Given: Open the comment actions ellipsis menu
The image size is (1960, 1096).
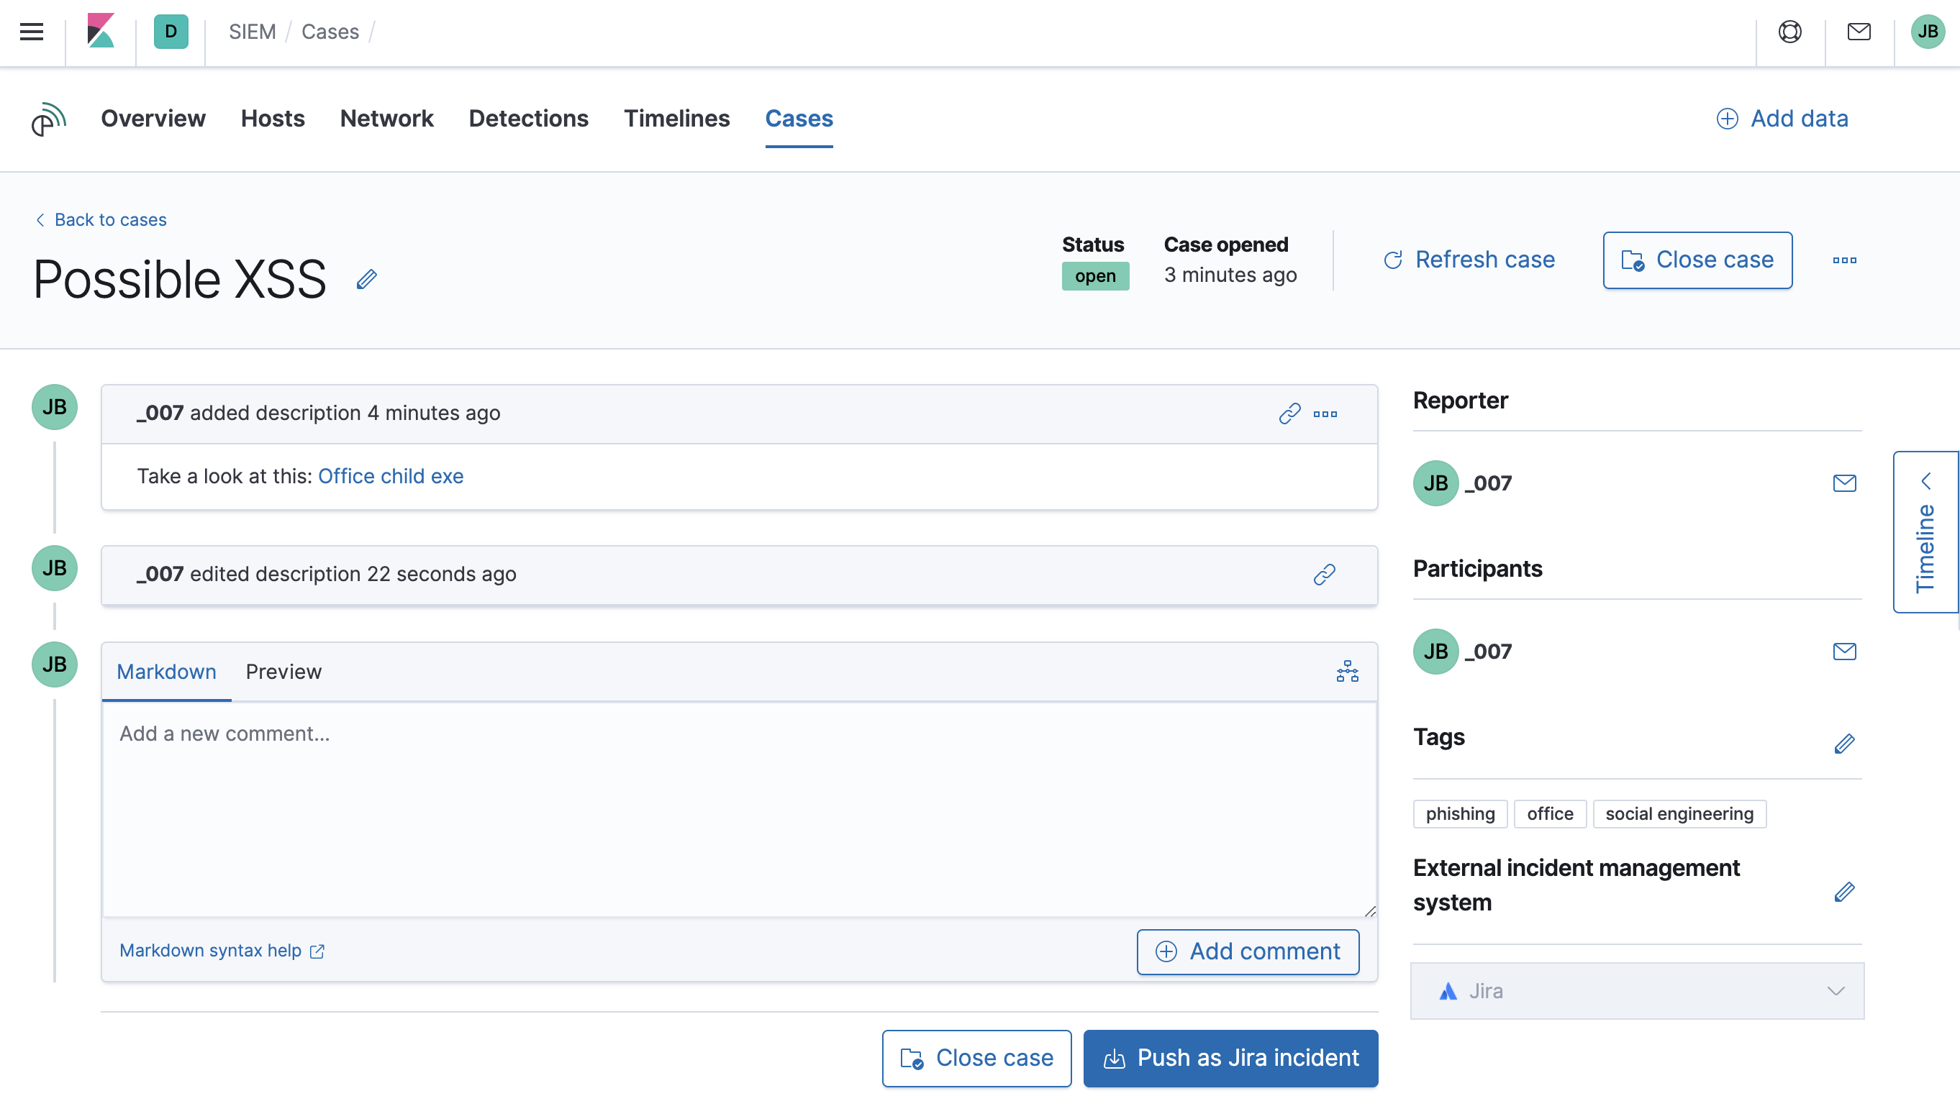Looking at the screenshot, I should coord(1325,414).
